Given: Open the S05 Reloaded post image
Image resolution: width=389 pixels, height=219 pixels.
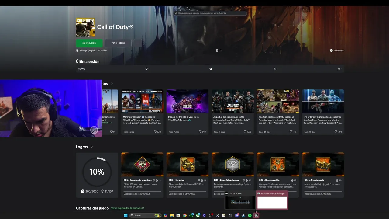Looking at the screenshot, I should pos(278,101).
